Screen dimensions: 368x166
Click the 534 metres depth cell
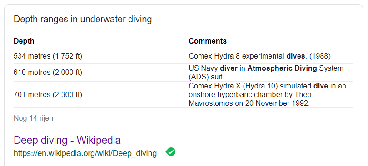pos(48,56)
